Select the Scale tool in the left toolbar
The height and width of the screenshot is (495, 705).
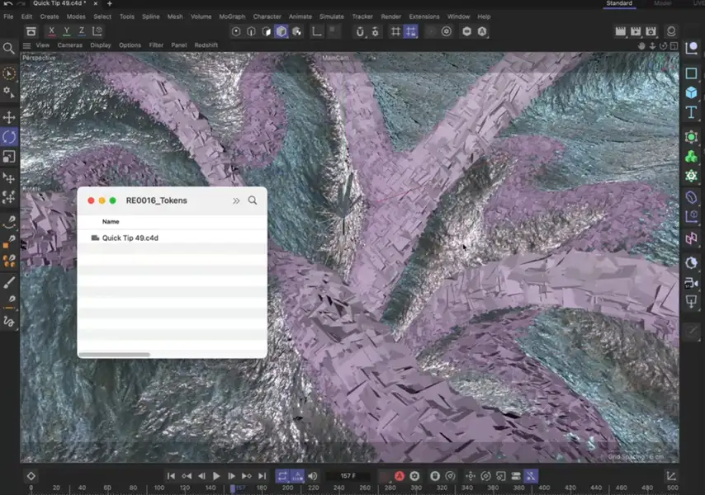9,155
